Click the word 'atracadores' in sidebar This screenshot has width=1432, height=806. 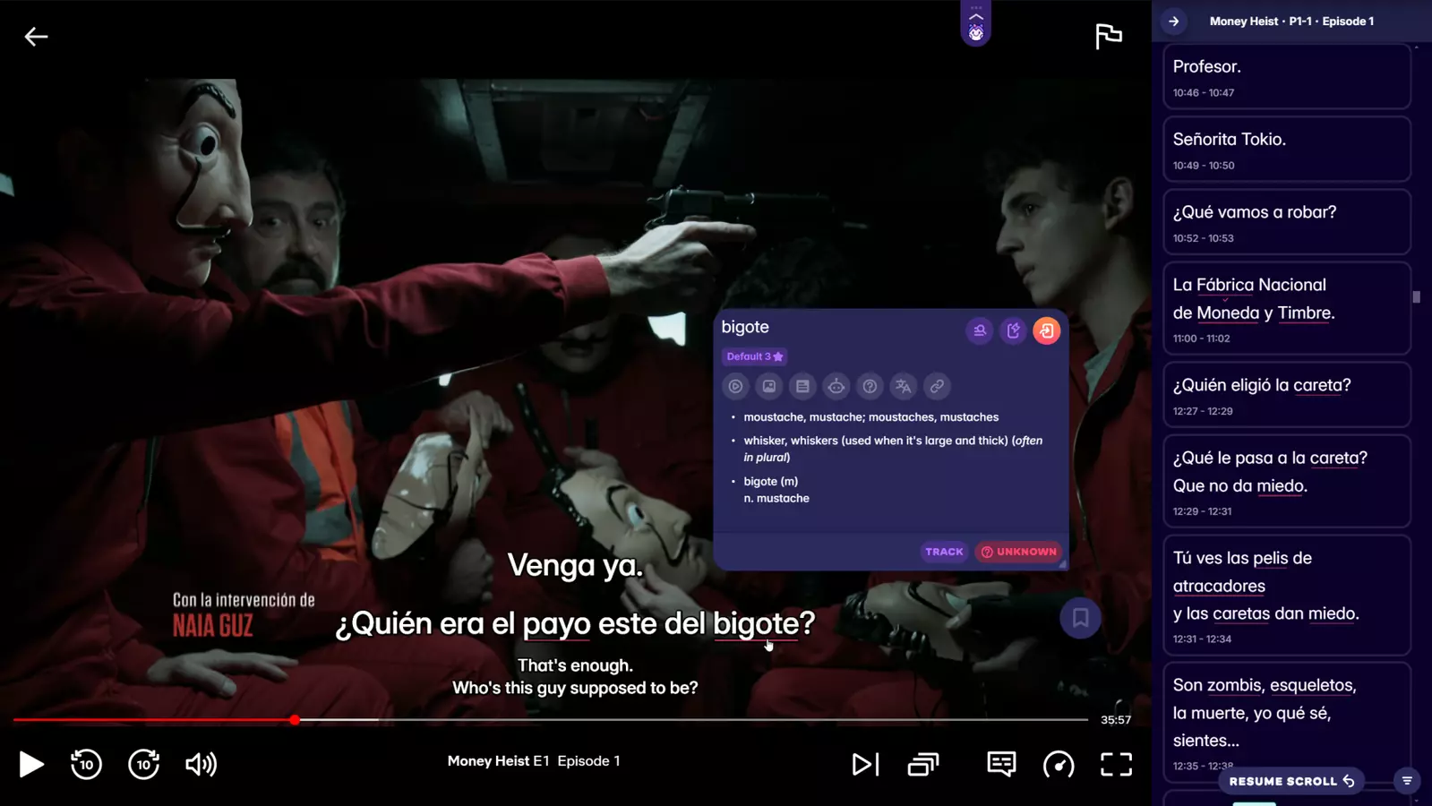tap(1219, 586)
